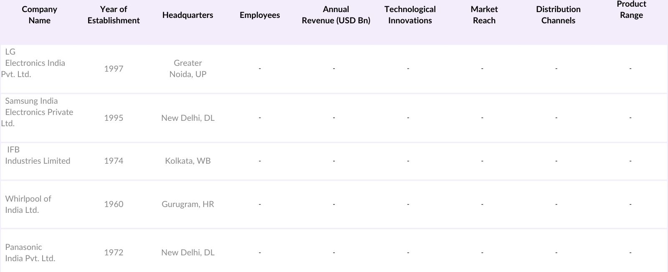Click IFB Industries Limited company name
This screenshot has height=272, width=668.
[x=37, y=161]
